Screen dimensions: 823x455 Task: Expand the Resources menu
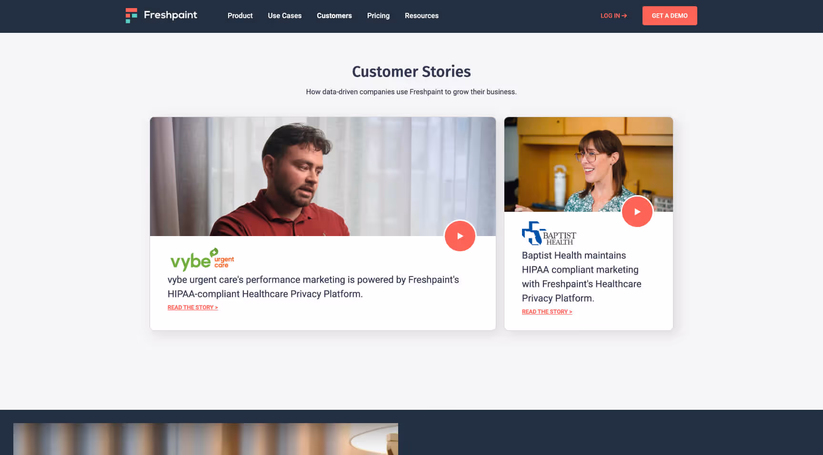422,16
